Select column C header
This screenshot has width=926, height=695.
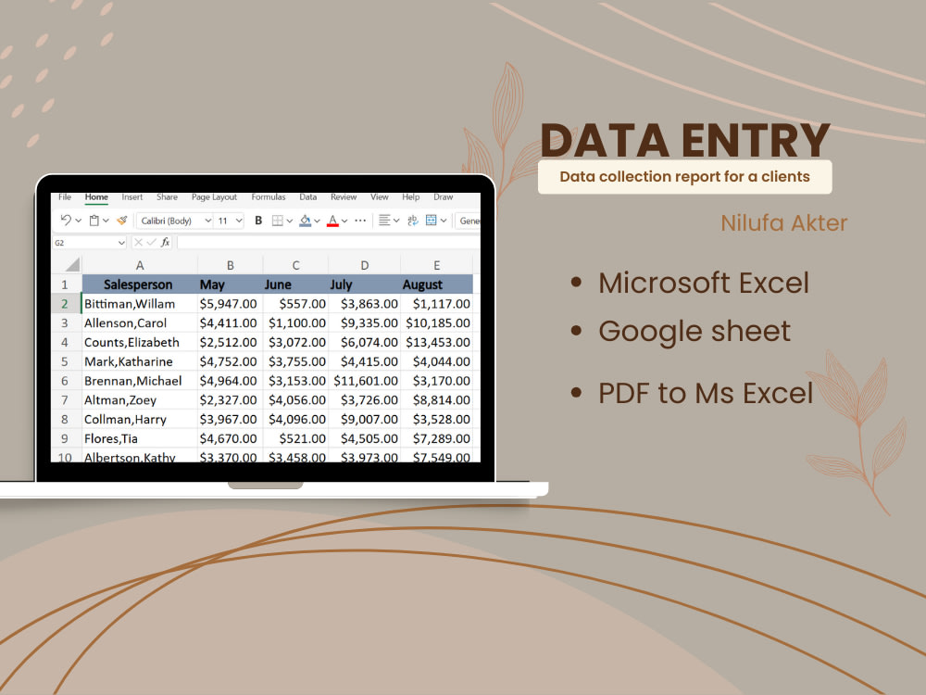point(295,265)
